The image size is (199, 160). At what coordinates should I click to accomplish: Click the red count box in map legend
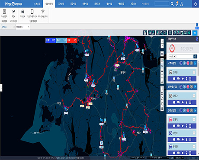coord(72,41)
